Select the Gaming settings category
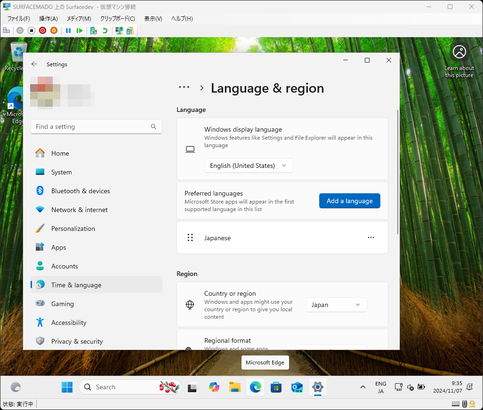The height and width of the screenshot is (410, 483). [62, 303]
